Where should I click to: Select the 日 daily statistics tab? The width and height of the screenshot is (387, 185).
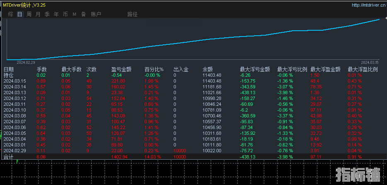[x=20, y=14]
